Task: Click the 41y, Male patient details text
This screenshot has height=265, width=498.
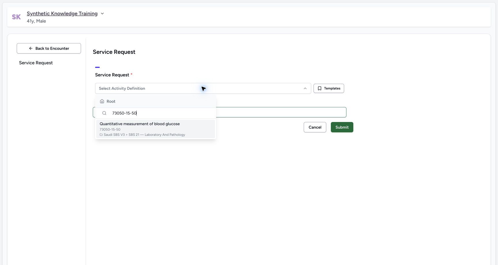Action: (x=36, y=21)
